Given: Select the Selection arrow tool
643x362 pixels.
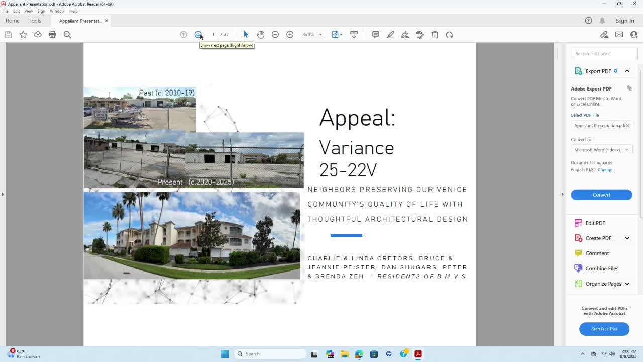Looking at the screenshot, I should click(x=246, y=34).
